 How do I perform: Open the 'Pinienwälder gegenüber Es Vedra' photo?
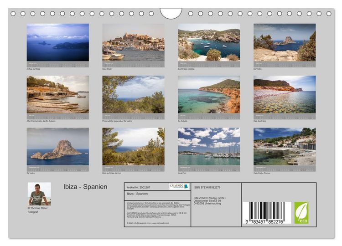tap(133, 94)
